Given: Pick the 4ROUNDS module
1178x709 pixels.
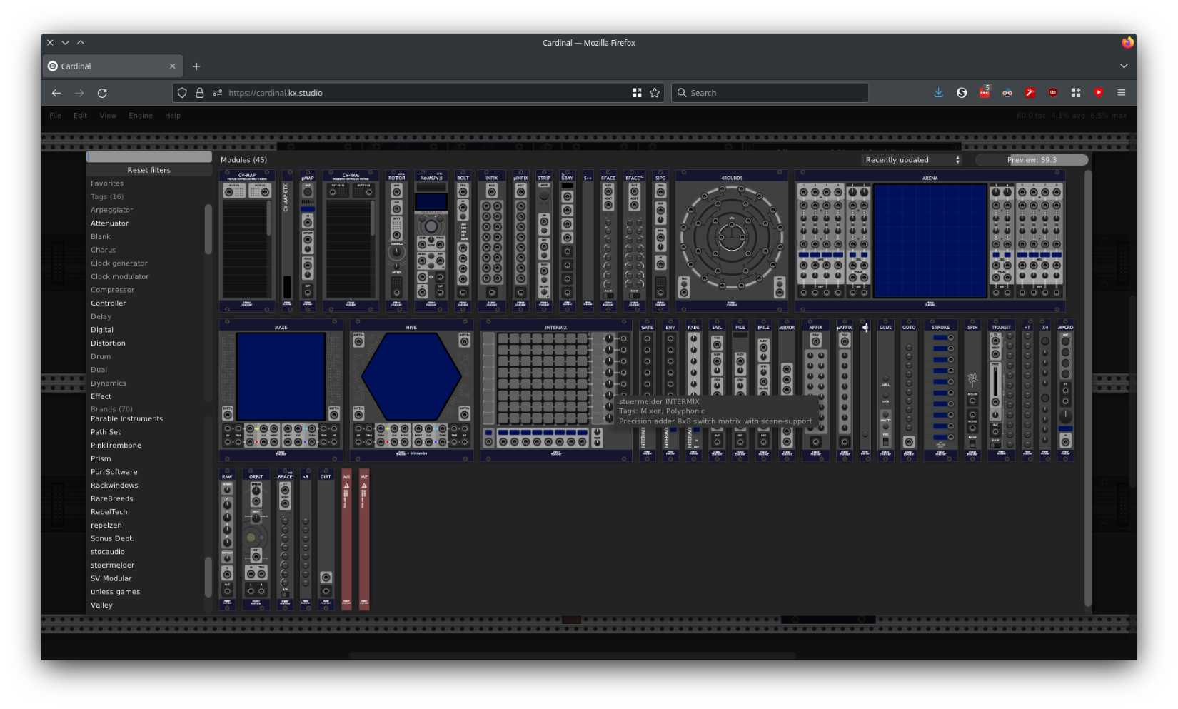Looking at the screenshot, I should [x=732, y=241].
